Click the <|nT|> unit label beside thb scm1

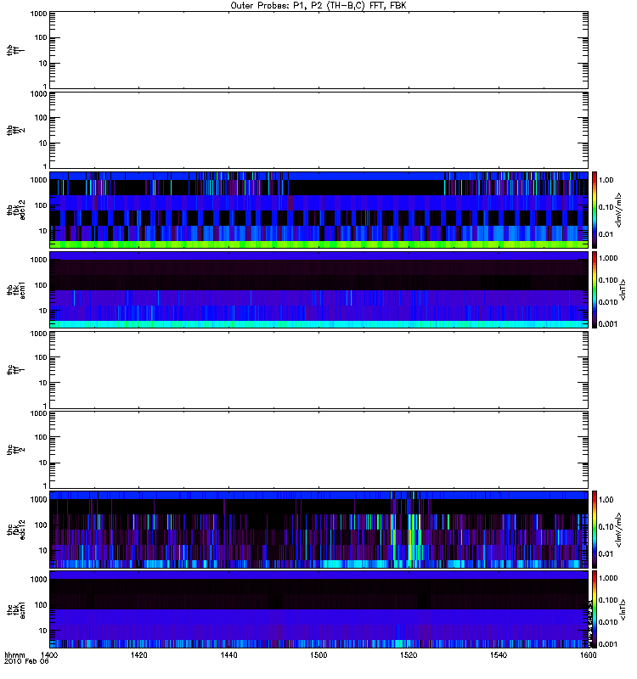coord(623,290)
